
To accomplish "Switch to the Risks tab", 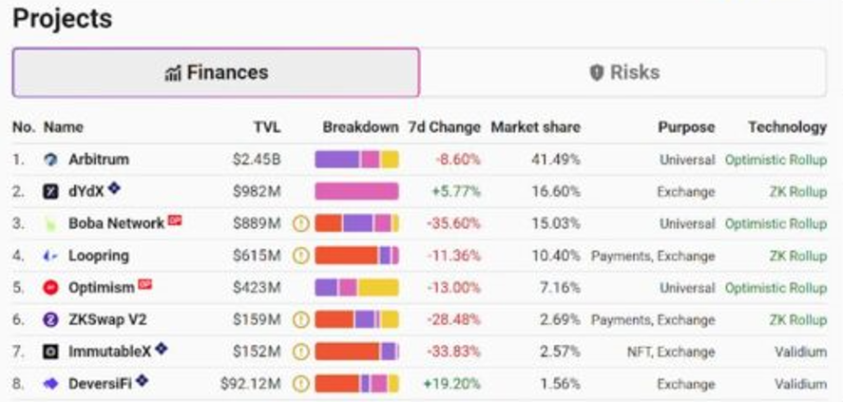I will point(623,73).
